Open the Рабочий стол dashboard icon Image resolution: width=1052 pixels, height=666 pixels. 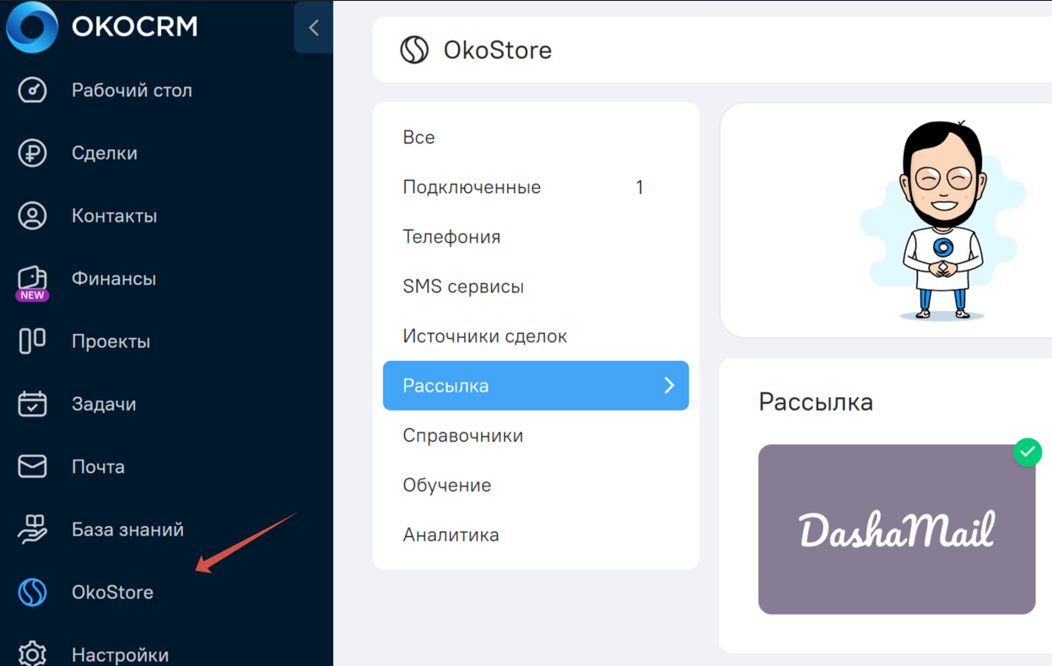tap(32, 90)
